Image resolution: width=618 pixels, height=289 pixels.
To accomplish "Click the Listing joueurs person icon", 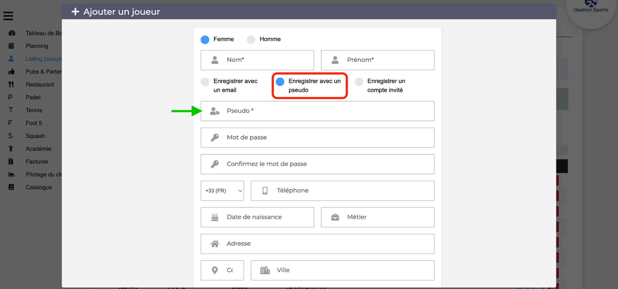I will point(11,59).
